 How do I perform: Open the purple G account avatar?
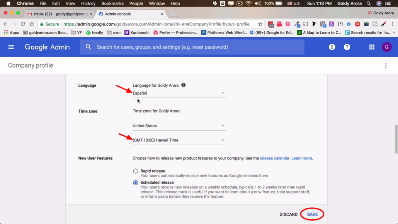pyautogui.click(x=386, y=47)
